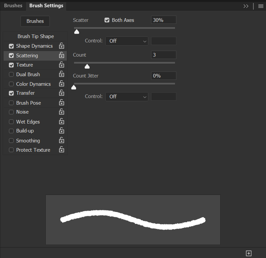Click the lock icon next to Noise
The image size is (266, 258).
61,112
